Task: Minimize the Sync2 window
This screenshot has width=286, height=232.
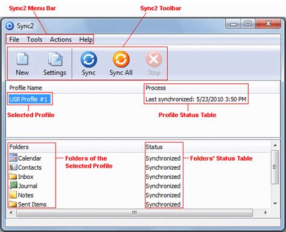Action: click(x=233, y=24)
